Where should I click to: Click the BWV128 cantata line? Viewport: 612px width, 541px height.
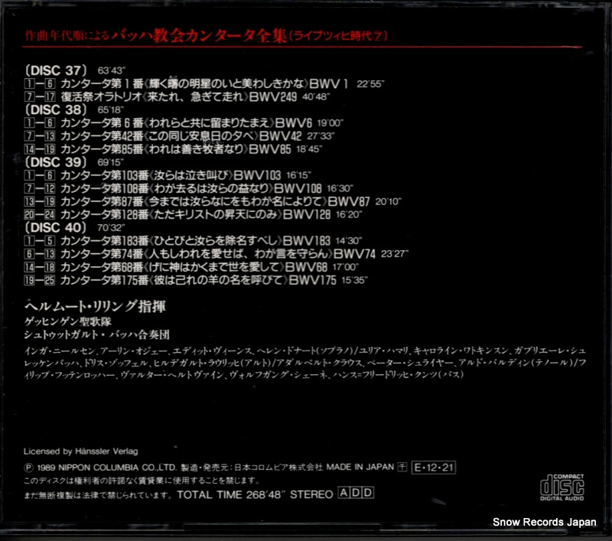[194, 215]
